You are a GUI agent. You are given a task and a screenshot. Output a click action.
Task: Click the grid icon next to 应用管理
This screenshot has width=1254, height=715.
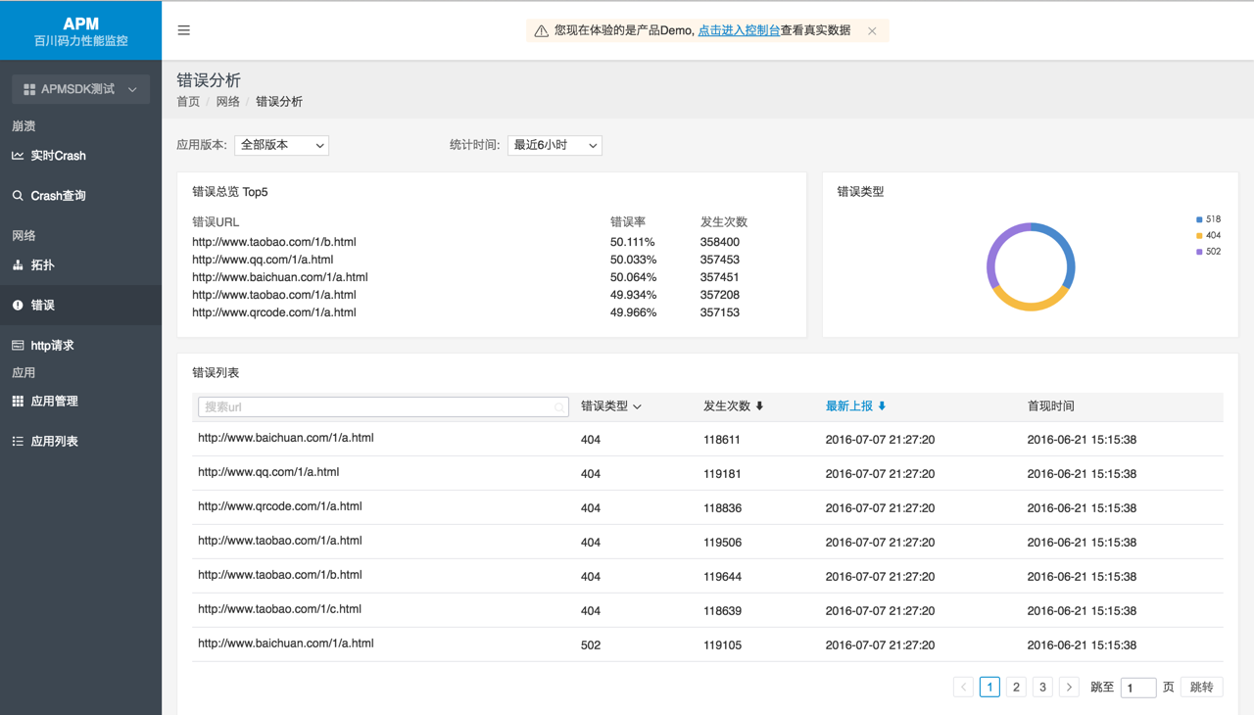pyautogui.click(x=18, y=402)
